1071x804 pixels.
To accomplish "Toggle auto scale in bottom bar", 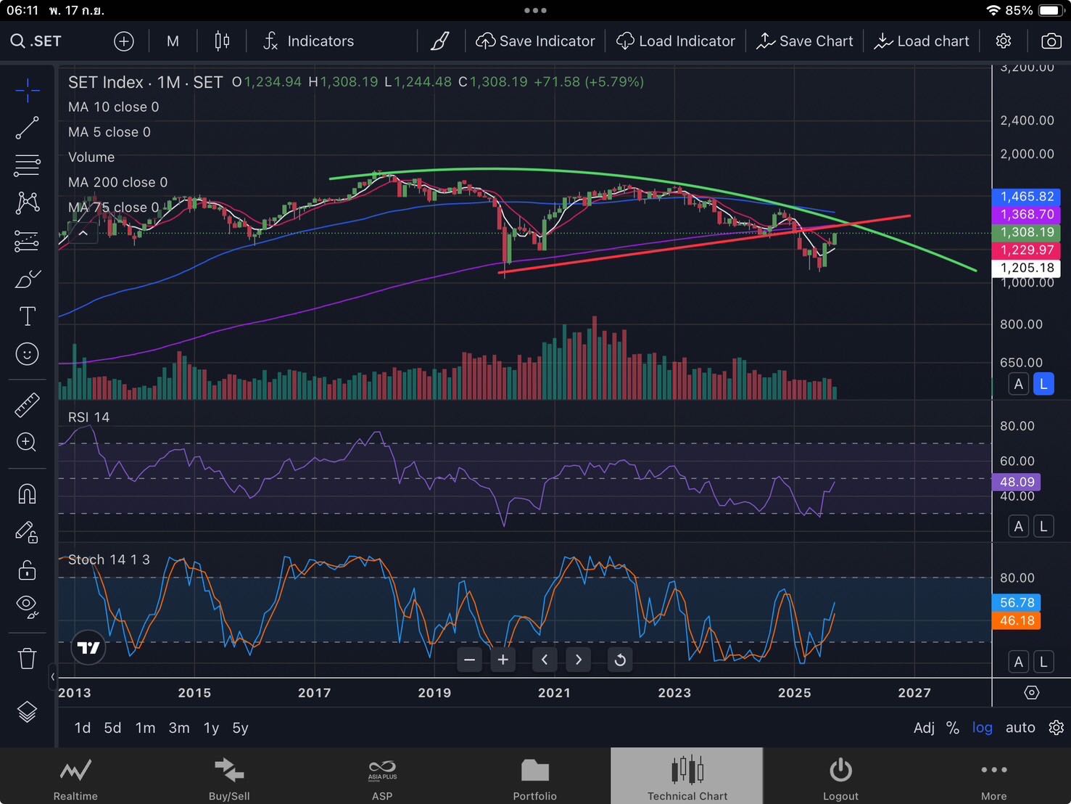I will (1020, 728).
